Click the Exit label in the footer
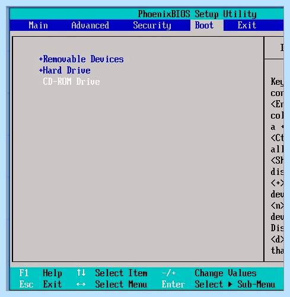 click(x=52, y=285)
